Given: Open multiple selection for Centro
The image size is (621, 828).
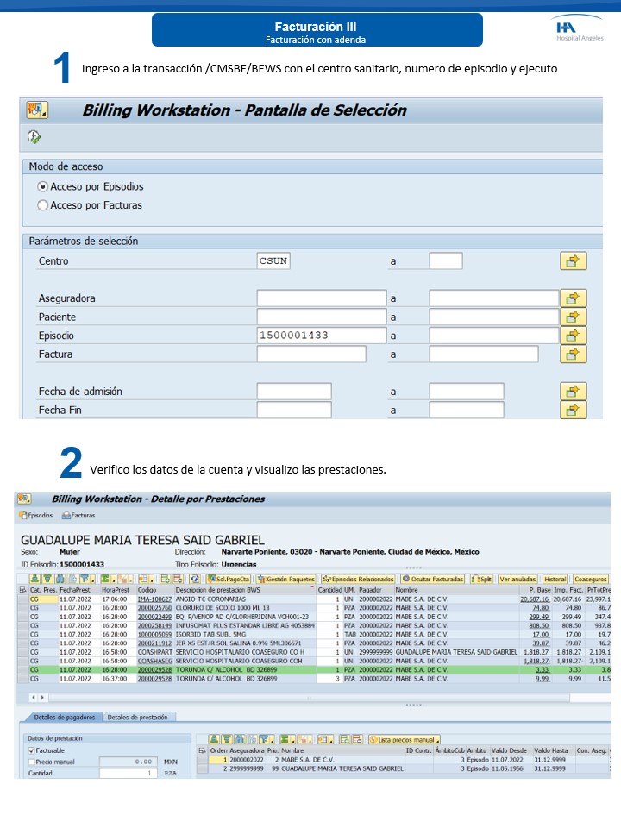Looking at the screenshot, I should pyautogui.click(x=574, y=260).
